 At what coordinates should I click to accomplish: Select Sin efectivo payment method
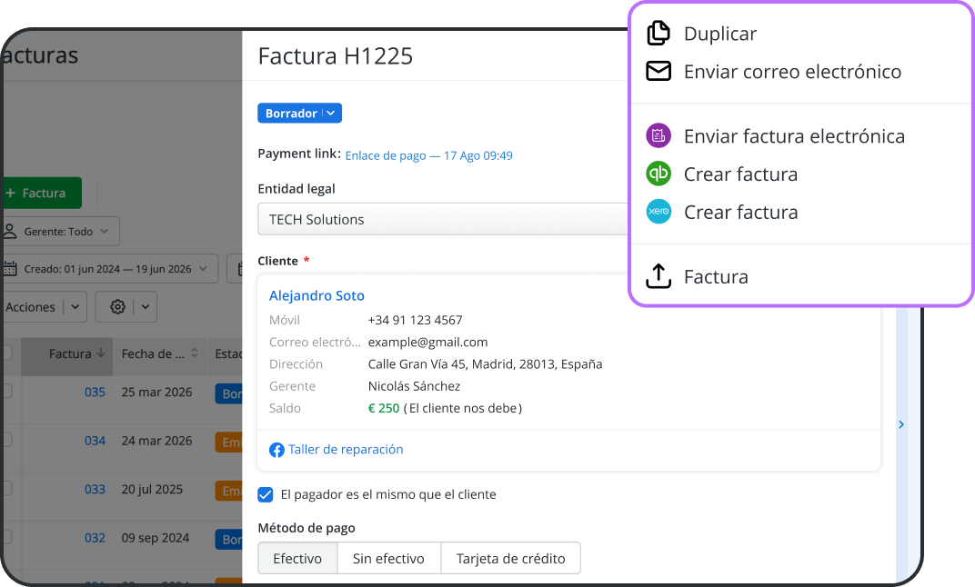click(388, 559)
